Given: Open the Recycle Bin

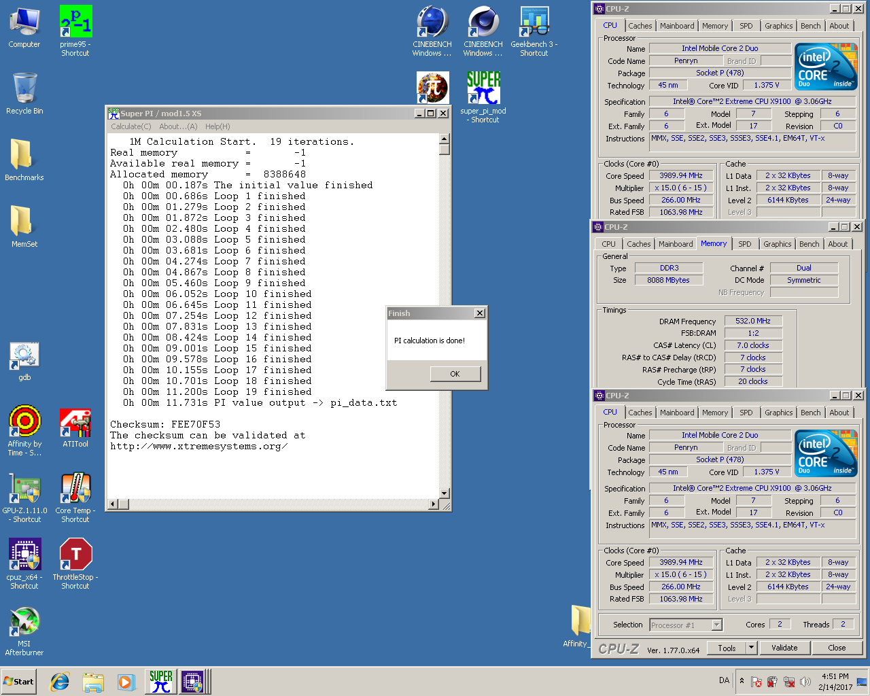Looking at the screenshot, I should click(x=24, y=94).
